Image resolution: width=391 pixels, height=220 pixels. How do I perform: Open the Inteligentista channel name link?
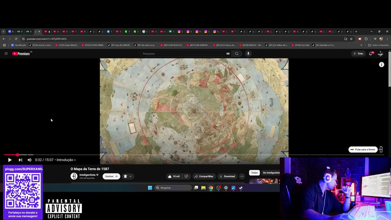tap(87, 175)
